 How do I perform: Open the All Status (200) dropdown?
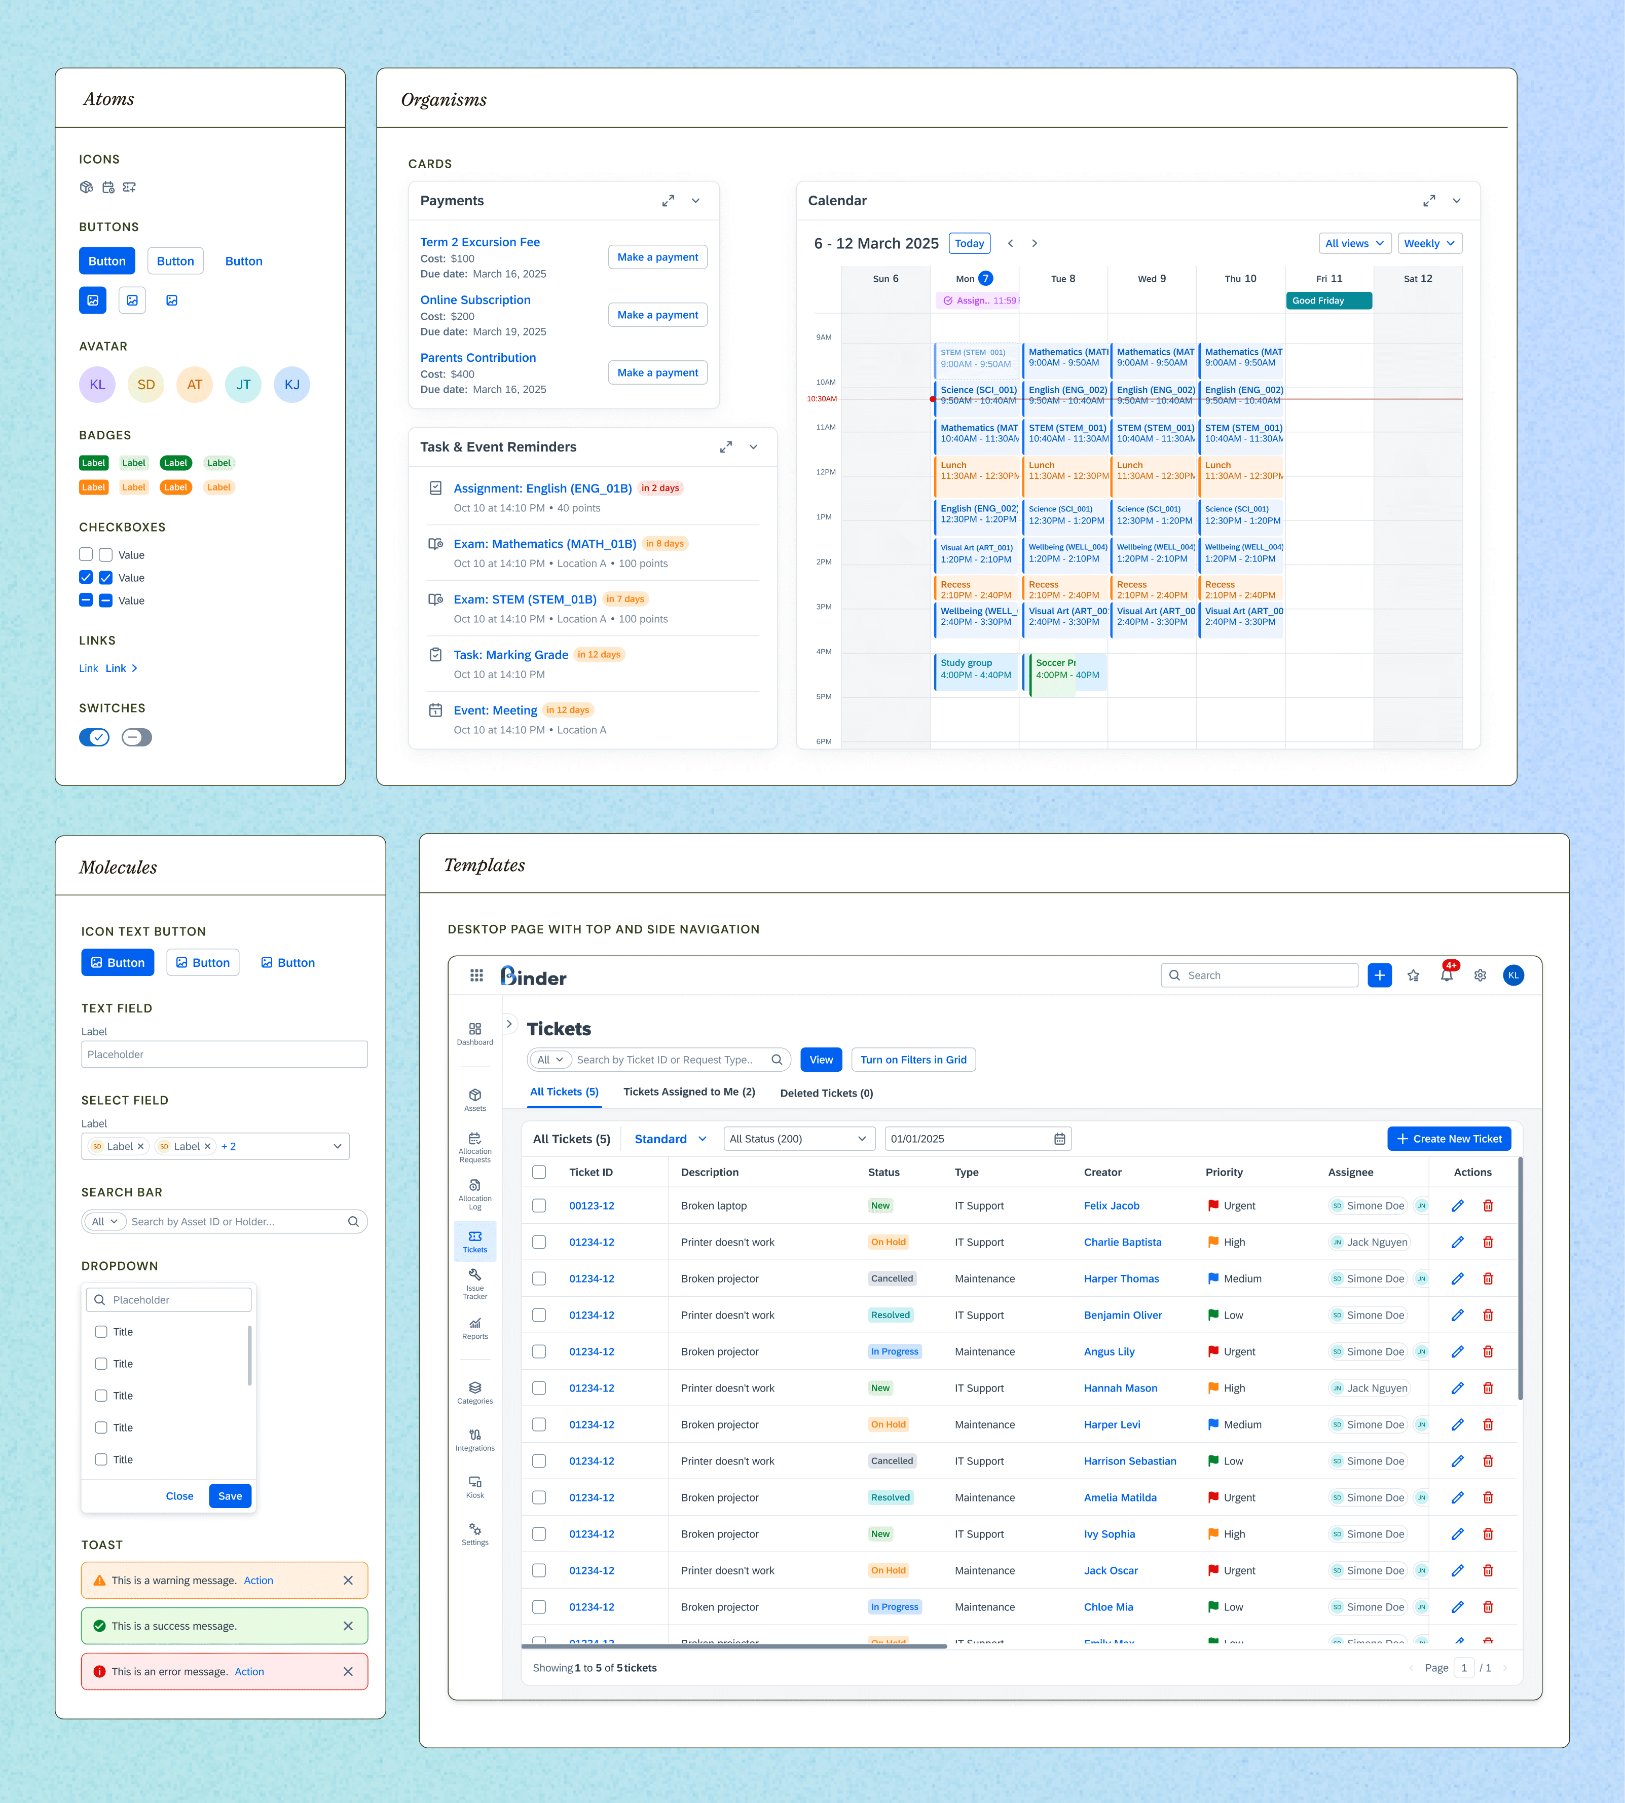[799, 1139]
